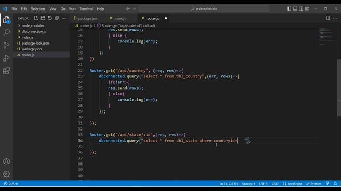Click the "/api/country" string on line 22
The height and width of the screenshot is (191, 341).
coord(132,71)
